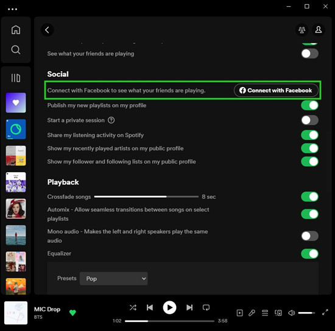Mute the volume speaker icon
Screen dimensions: 335x331
coord(291,313)
